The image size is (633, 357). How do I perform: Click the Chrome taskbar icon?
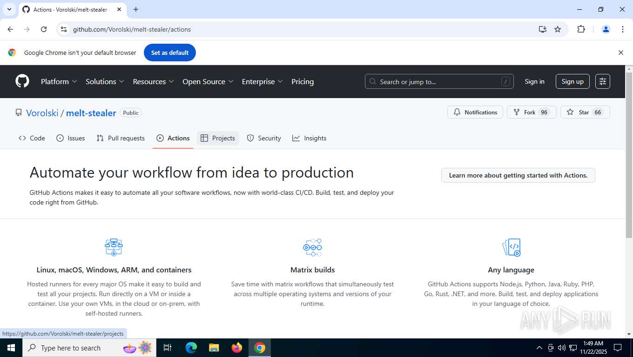[x=260, y=348]
